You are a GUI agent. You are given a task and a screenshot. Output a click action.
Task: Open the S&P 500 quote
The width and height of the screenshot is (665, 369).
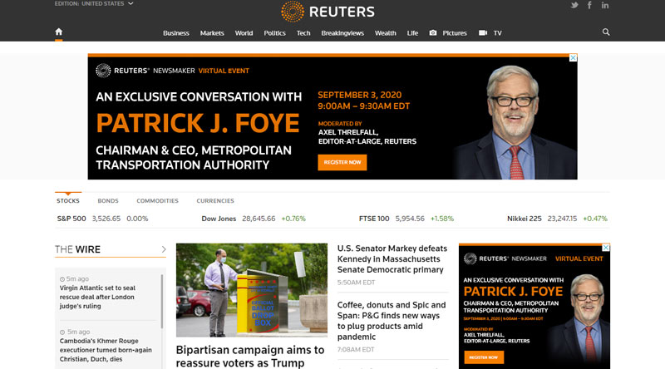[71, 219]
